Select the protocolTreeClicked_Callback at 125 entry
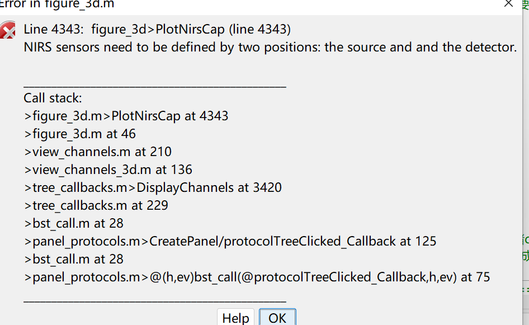Screen dimensions: 529x325 point(230,241)
